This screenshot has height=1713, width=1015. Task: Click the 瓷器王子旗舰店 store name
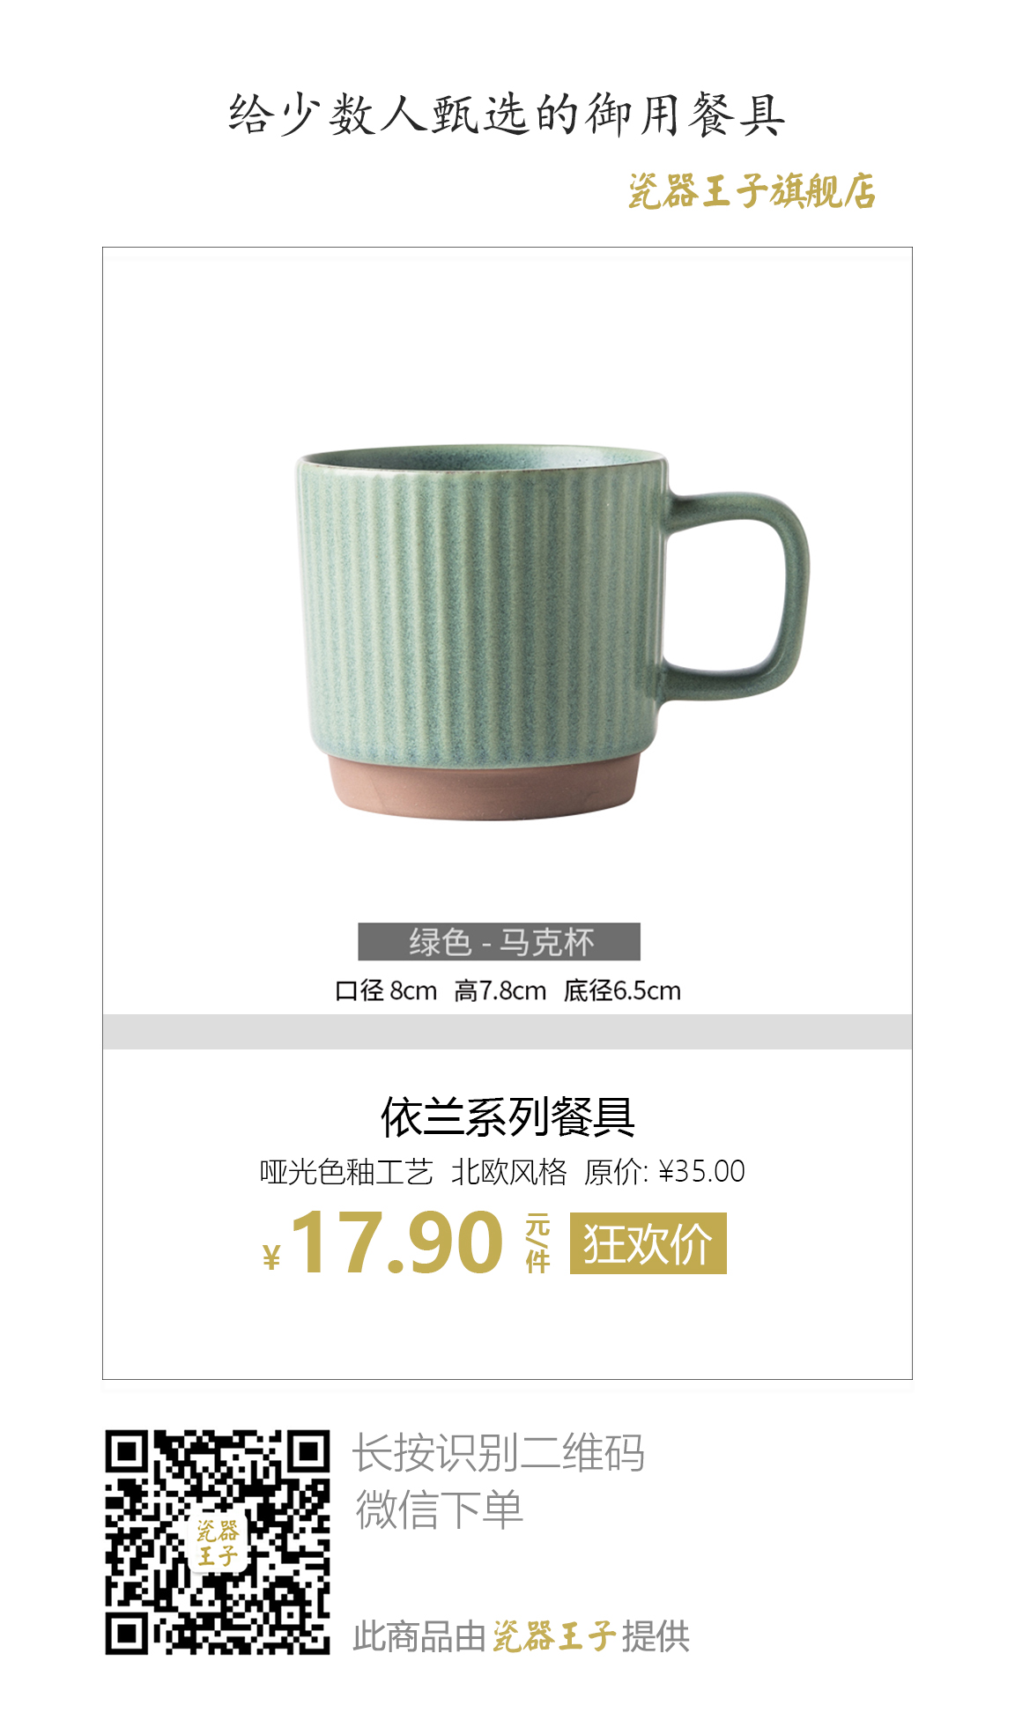tap(752, 190)
